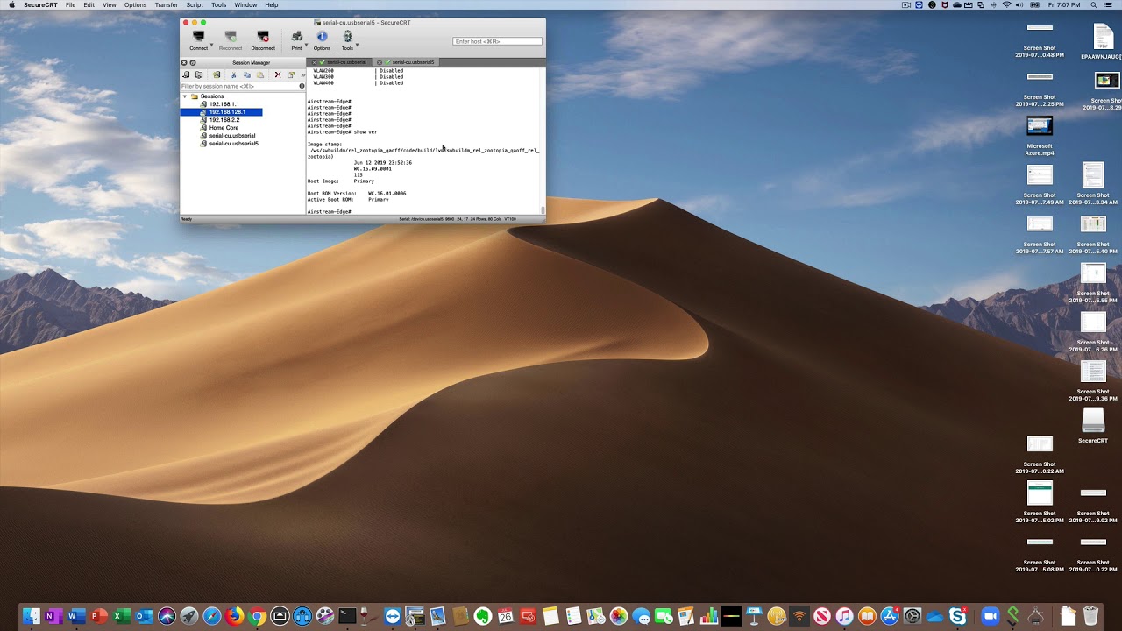Open the Script menu
The width and height of the screenshot is (1122, 631).
coord(195,5)
